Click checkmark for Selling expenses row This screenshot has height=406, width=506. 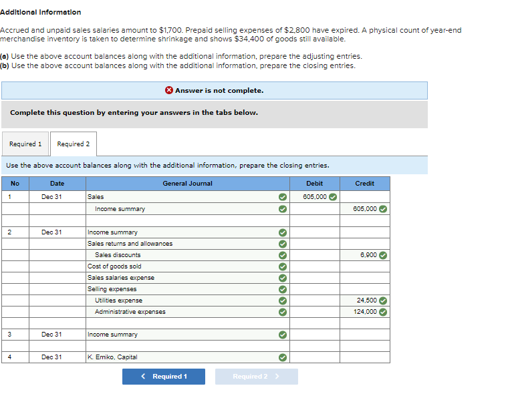(x=283, y=289)
